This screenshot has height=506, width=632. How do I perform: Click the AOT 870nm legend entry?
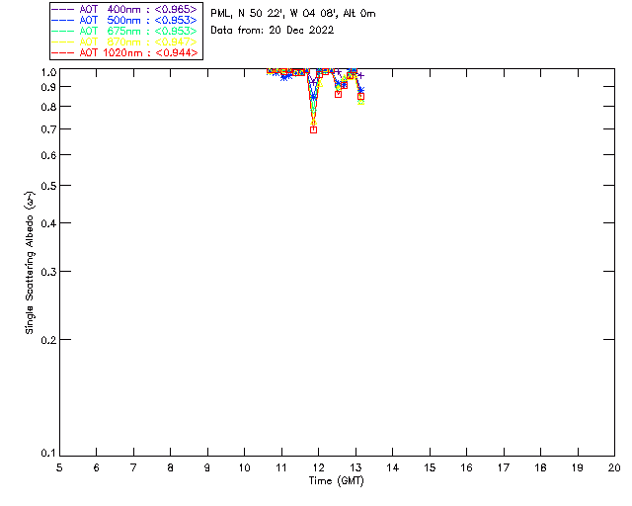(124, 42)
